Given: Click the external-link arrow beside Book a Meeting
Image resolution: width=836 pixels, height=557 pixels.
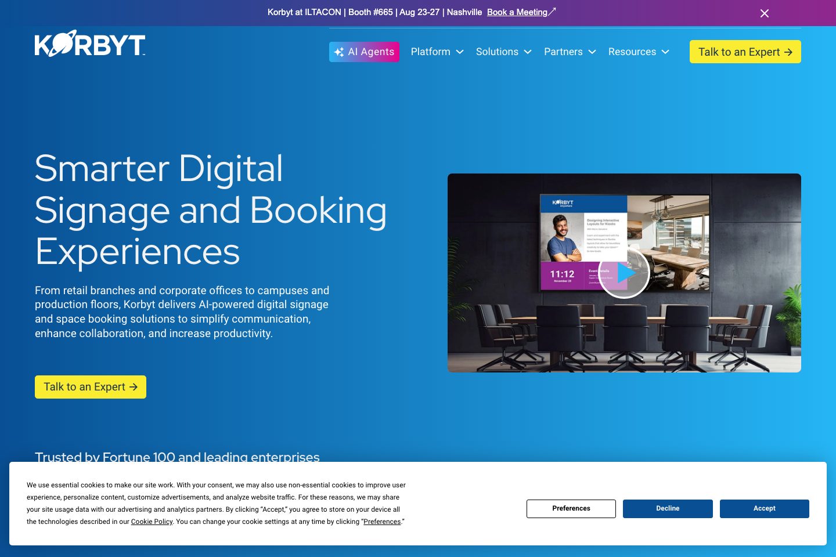Looking at the screenshot, I should (x=552, y=11).
